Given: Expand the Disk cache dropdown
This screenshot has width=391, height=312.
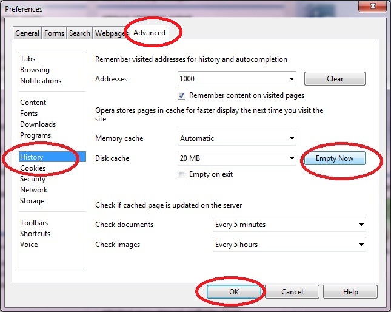Looking at the screenshot, I should point(236,158).
